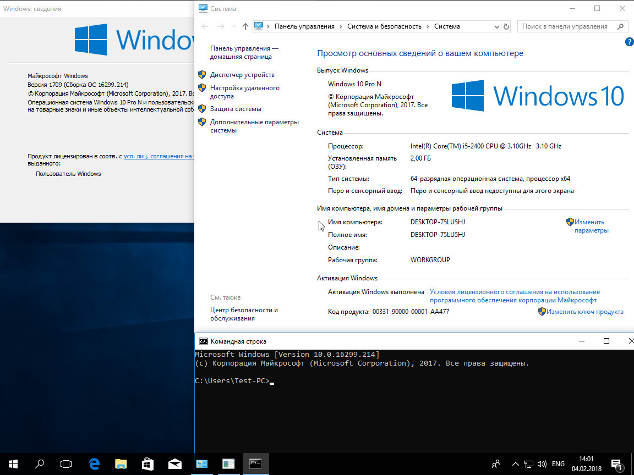634x475 pixels.
Task: Click the Task View taskbar button
Action: point(66,463)
